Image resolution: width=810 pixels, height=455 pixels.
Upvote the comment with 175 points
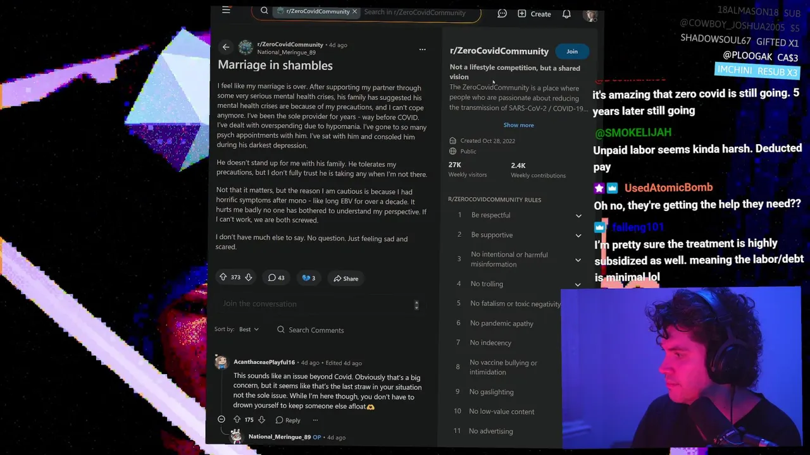point(237,420)
